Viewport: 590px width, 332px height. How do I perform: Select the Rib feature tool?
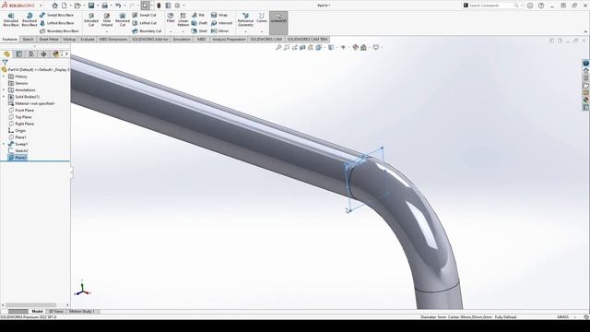pyautogui.click(x=198, y=15)
